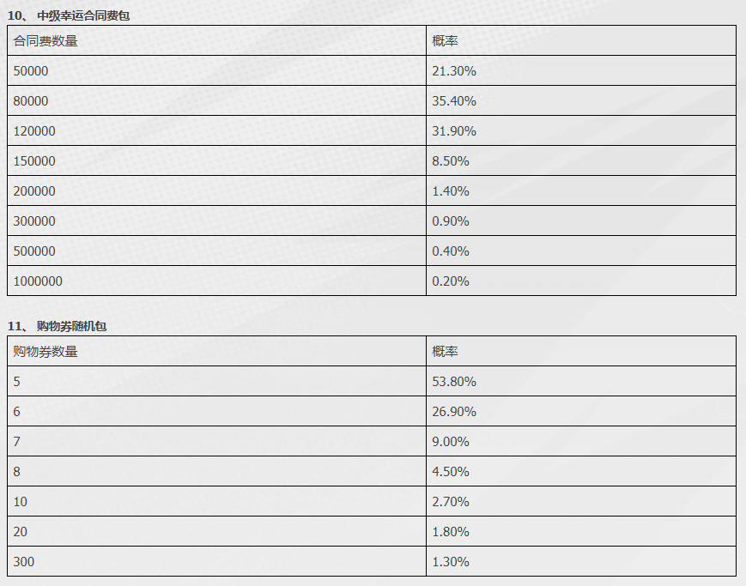Click the 8.50% probability cell
Image resolution: width=746 pixels, height=586 pixels.
coord(581,160)
